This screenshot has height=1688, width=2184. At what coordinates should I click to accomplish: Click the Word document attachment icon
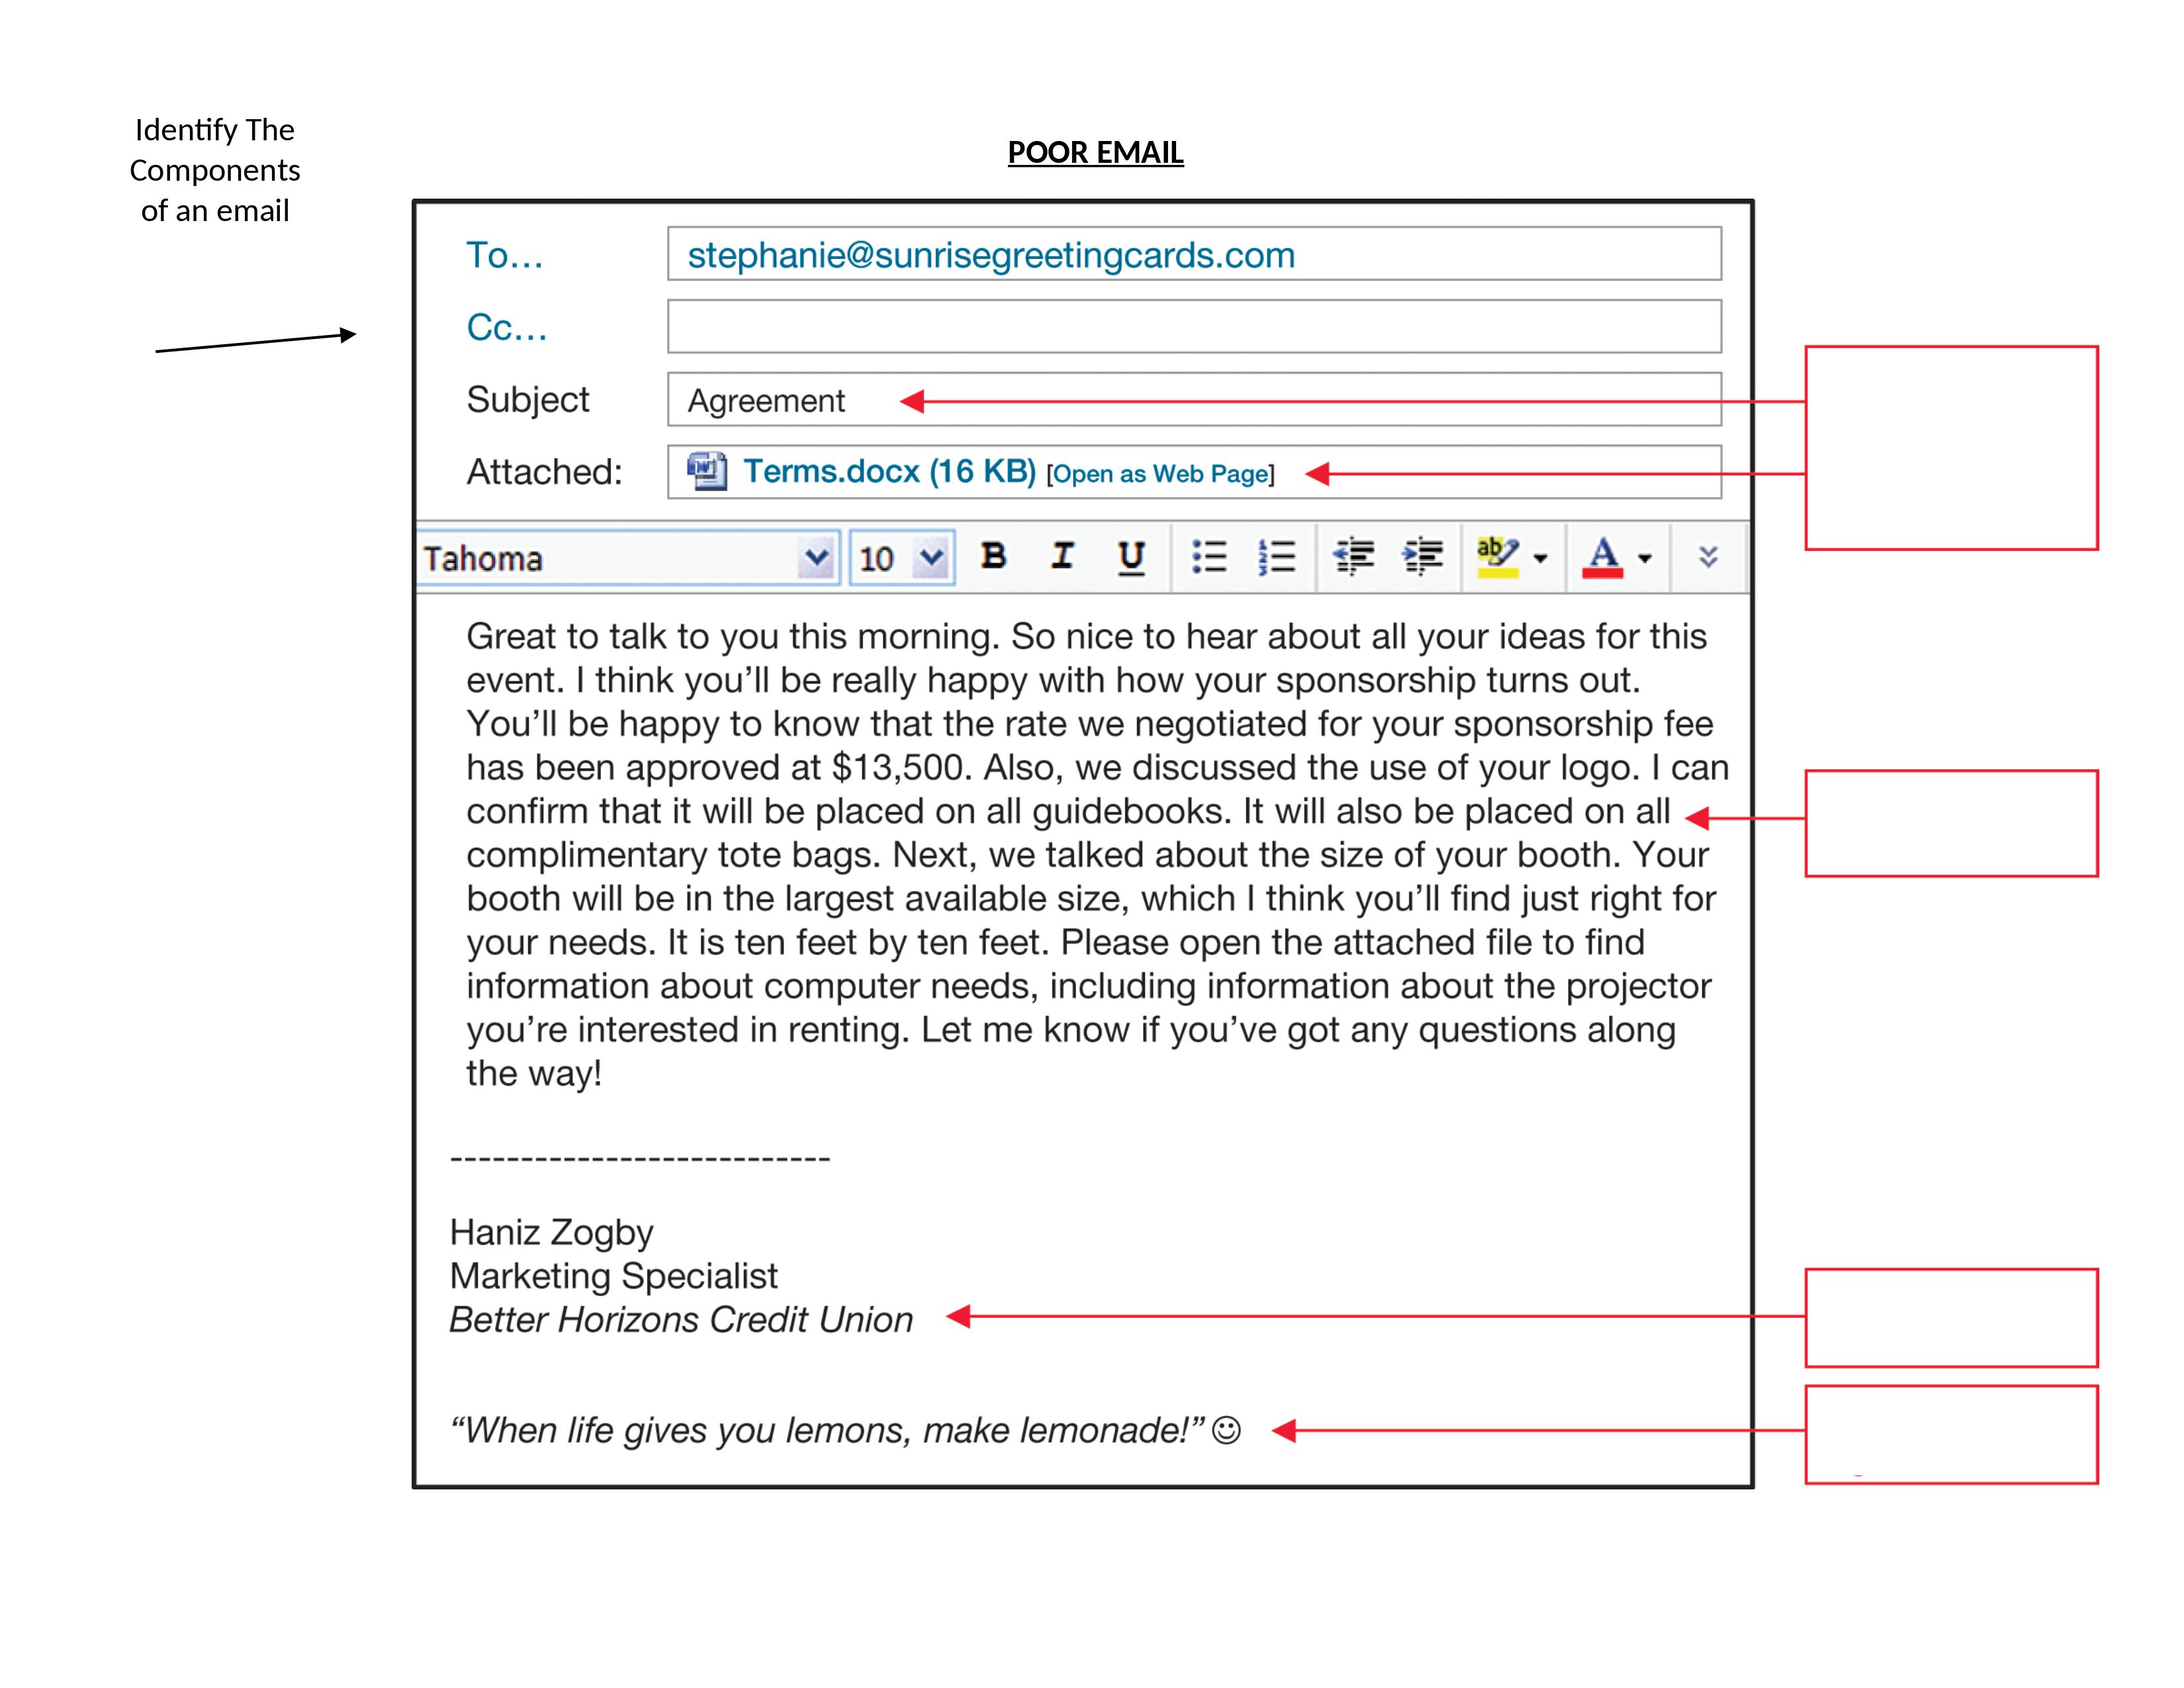coord(706,473)
